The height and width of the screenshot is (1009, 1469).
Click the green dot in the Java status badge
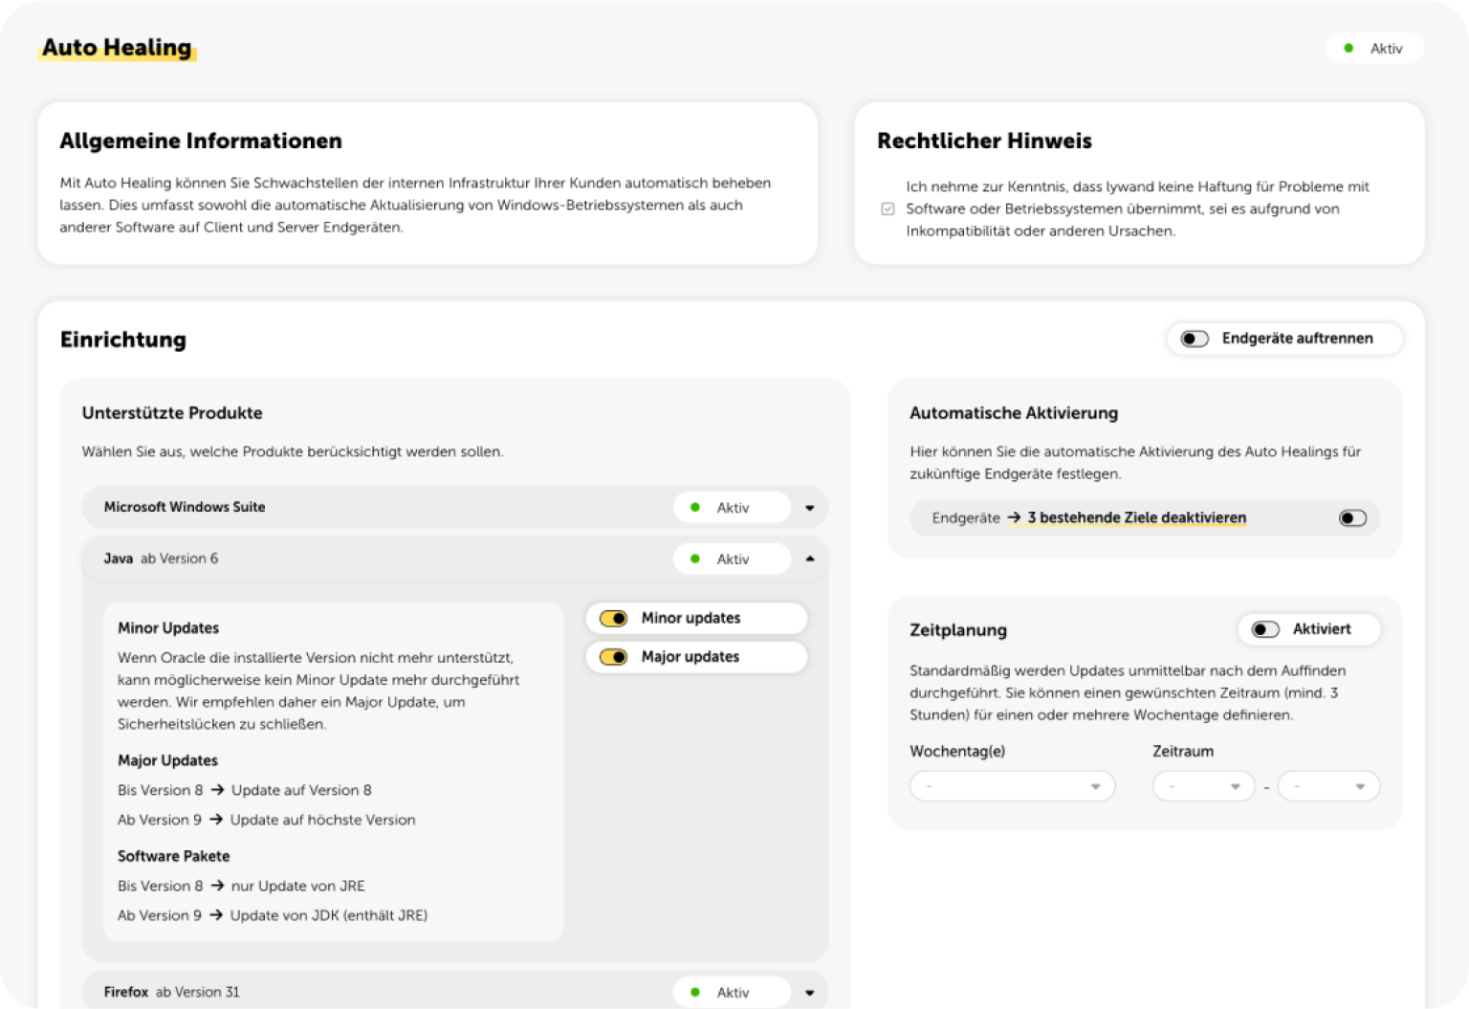(x=695, y=559)
